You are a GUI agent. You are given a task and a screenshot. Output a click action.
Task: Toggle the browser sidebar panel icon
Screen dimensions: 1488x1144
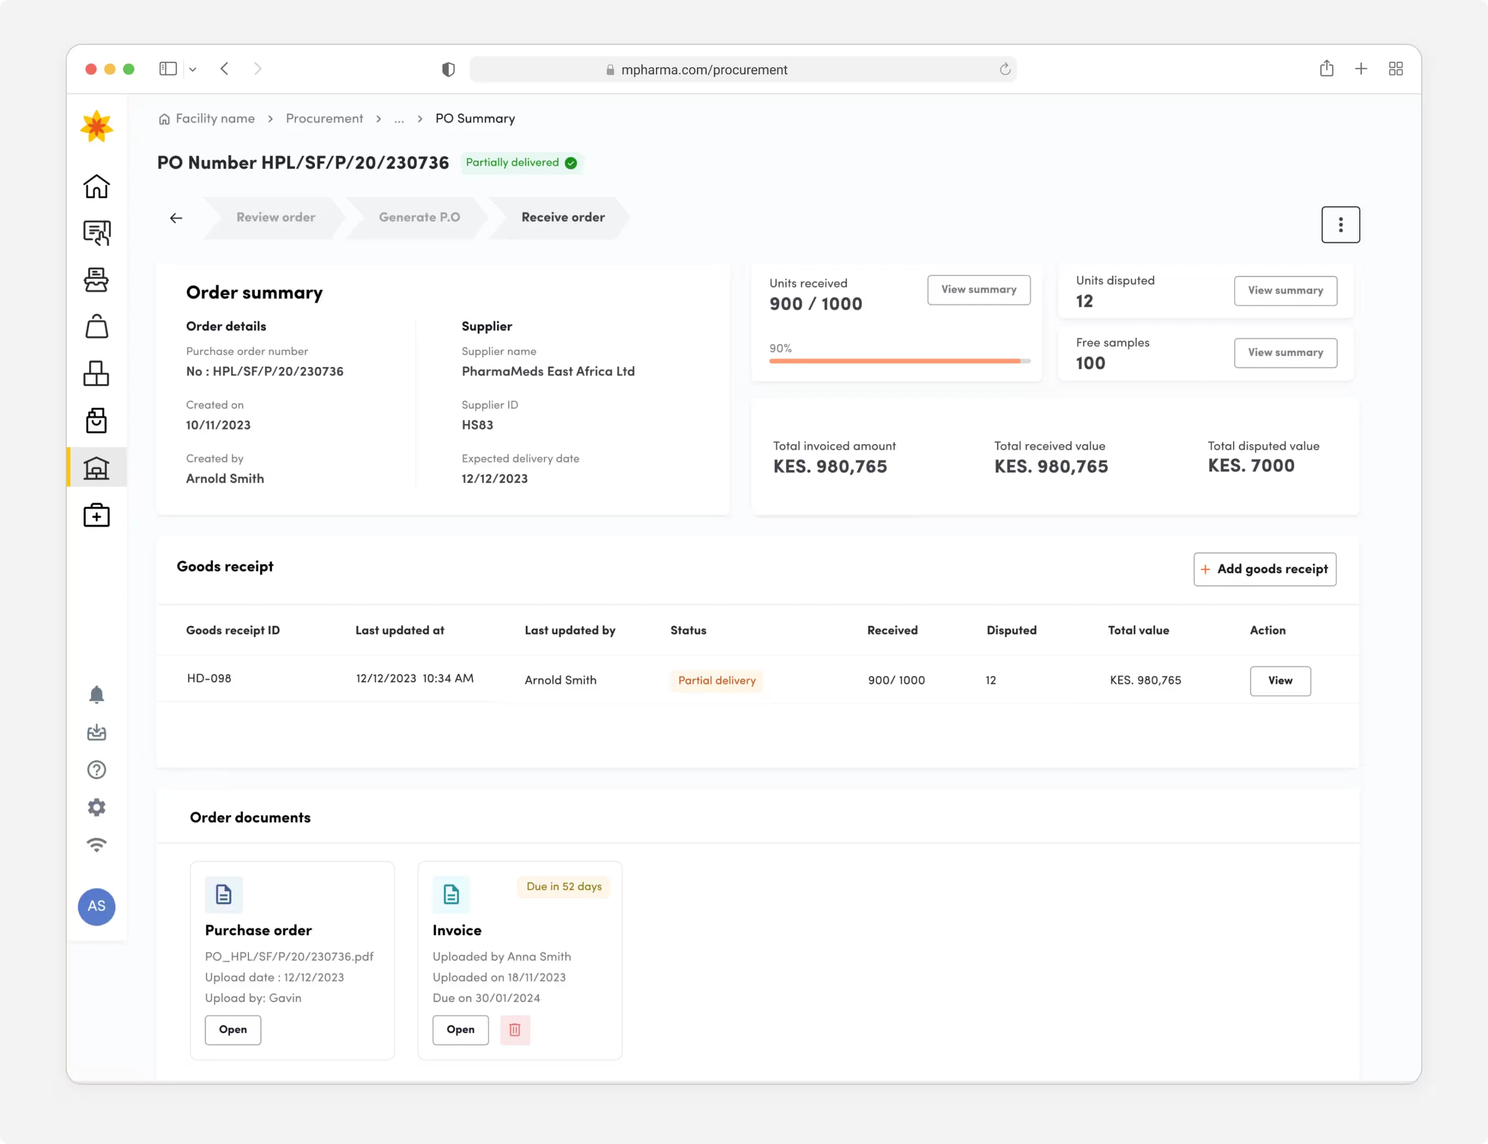[x=167, y=69]
